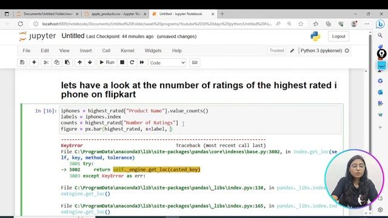This screenshot has height=218, width=388.
Task: Open the View menu
Action: pyautogui.click(x=64, y=51)
